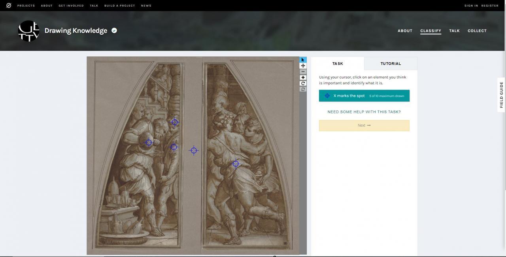Reset the image view
Viewport: 506px width, 257px height.
(x=303, y=89)
